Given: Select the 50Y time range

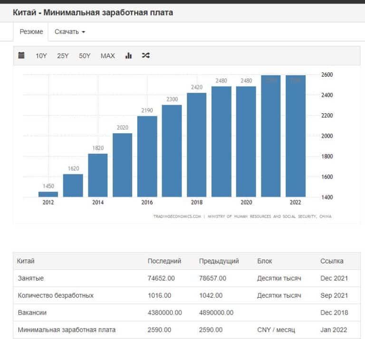Looking at the screenshot, I should pos(85,56).
